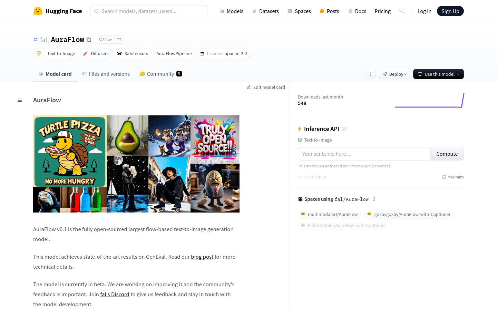
Task: Go to Spaces in navbar
Action: (299, 11)
